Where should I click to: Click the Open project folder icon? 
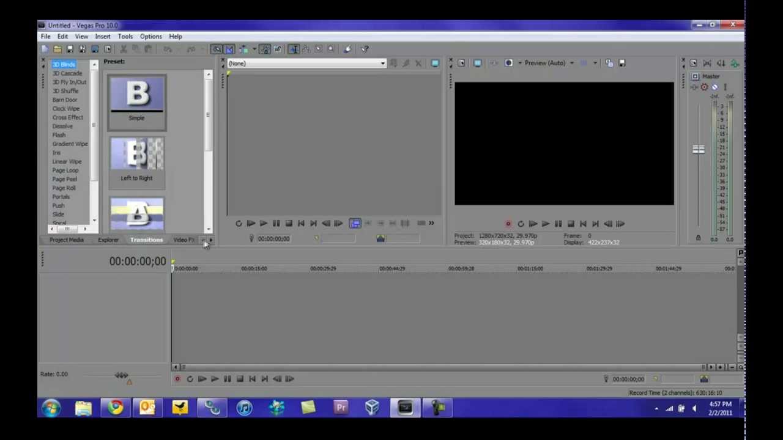(57, 49)
